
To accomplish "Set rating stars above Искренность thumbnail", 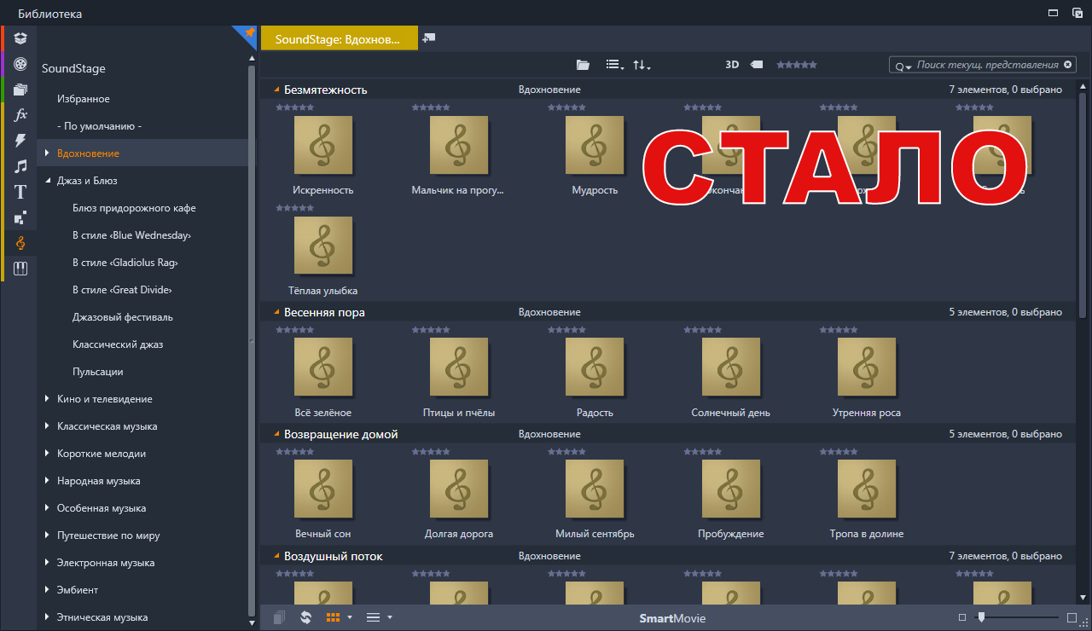I will tap(295, 107).
